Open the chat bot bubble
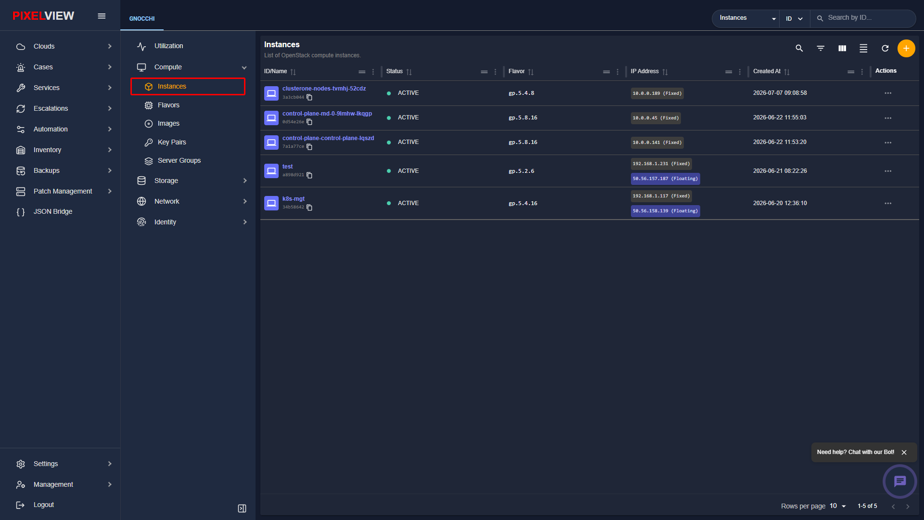 pos(899,481)
